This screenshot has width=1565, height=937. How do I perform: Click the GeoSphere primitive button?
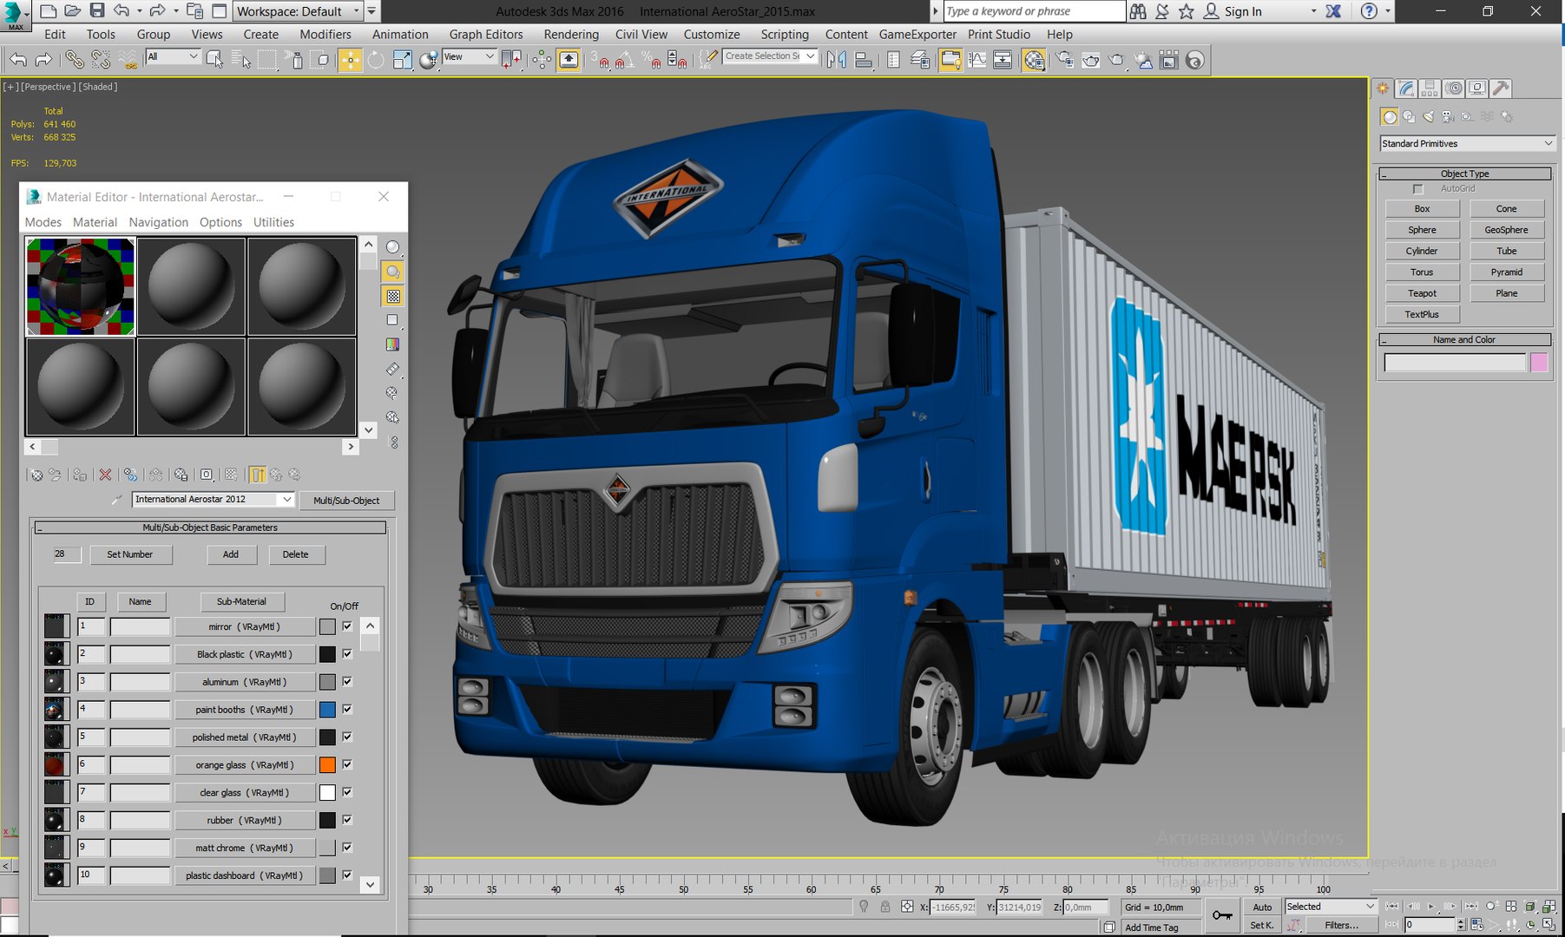coord(1506,230)
